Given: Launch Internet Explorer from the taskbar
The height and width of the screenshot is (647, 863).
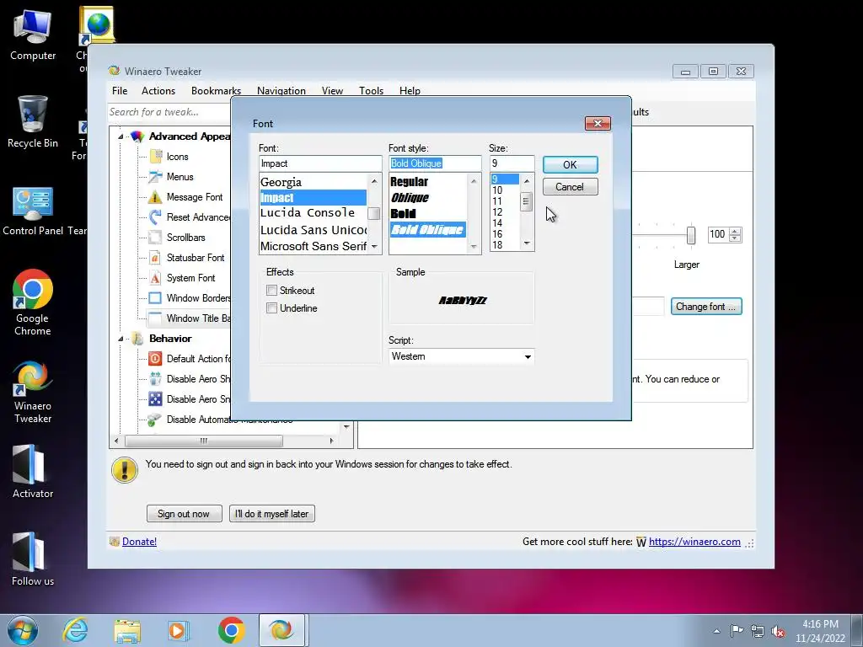Looking at the screenshot, I should 75,630.
